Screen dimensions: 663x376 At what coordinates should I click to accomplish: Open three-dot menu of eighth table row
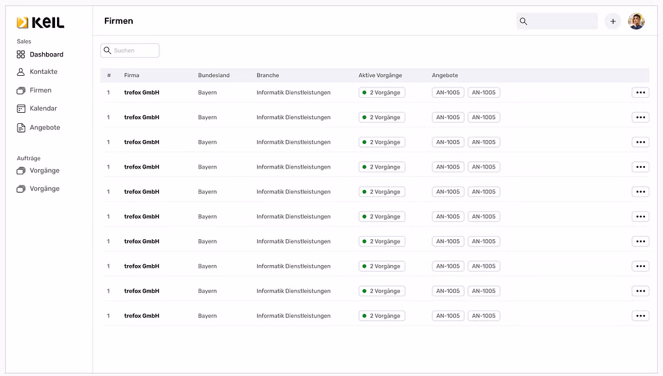(x=640, y=266)
